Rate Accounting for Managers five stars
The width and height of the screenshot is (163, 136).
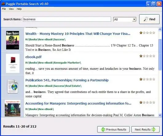154,103
